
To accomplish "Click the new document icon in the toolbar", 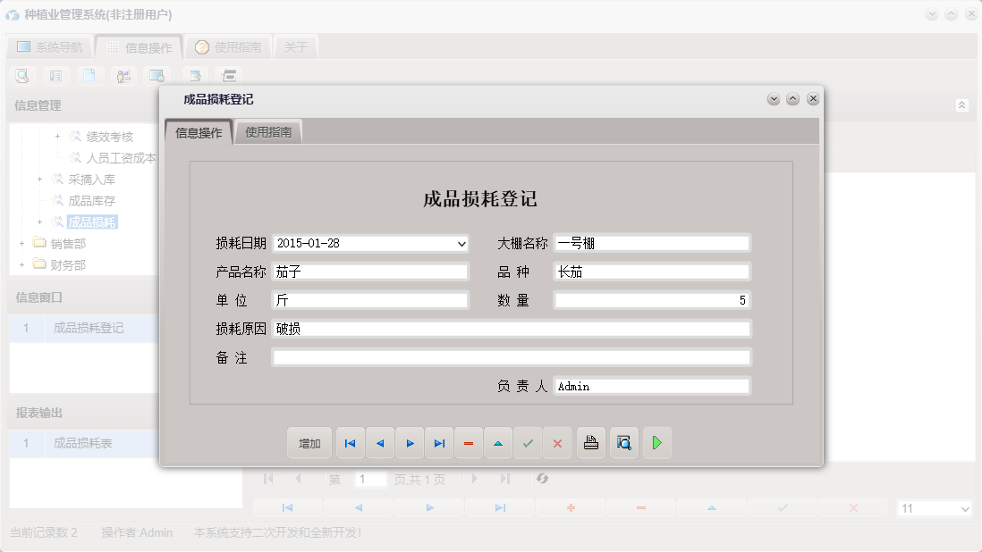I will pyautogui.click(x=89, y=75).
